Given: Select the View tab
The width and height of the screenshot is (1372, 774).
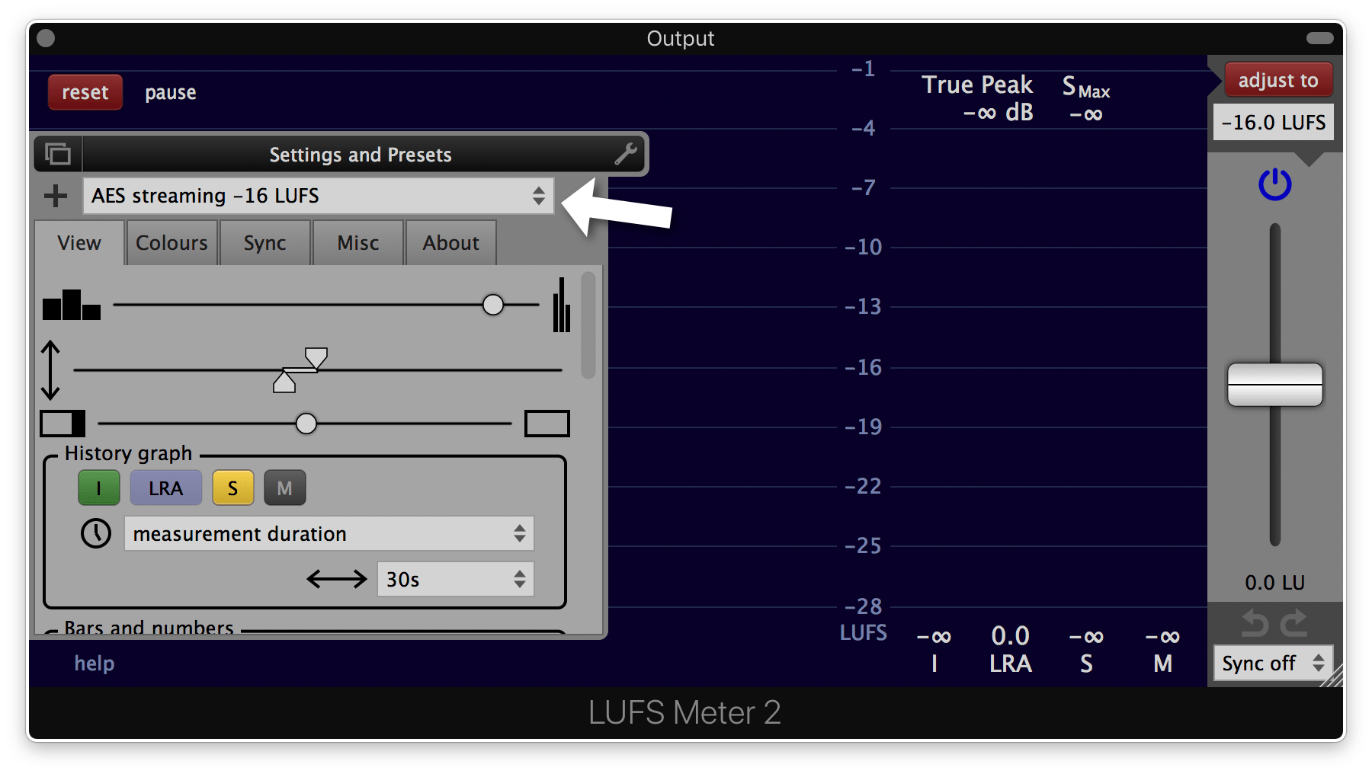Looking at the screenshot, I should pyautogui.click(x=79, y=243).
